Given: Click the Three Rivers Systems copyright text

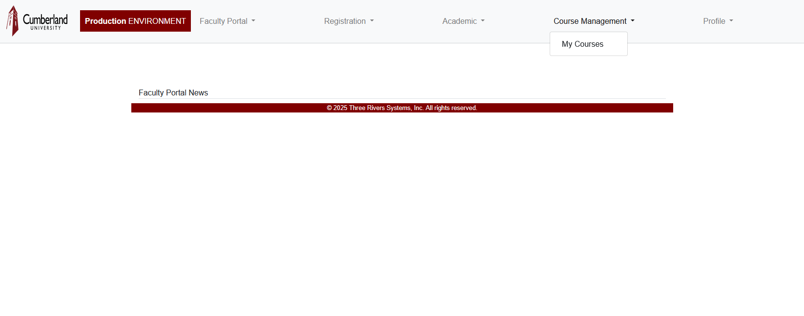Looking at the screenshot, I should tap(402, 108).
